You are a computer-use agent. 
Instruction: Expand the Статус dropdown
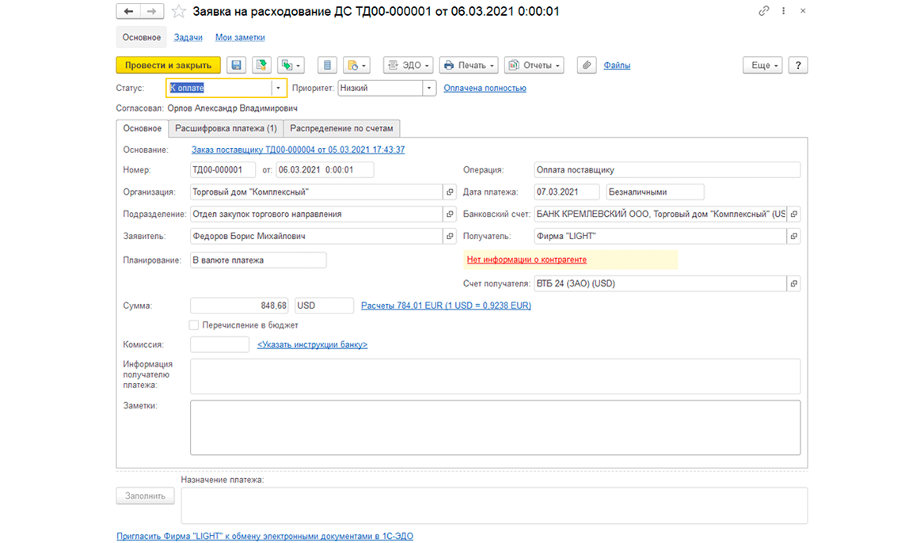pos(278,89)
